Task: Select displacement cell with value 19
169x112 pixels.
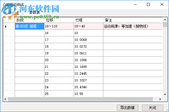Action: pyautogui.click(x=59, y=53)
